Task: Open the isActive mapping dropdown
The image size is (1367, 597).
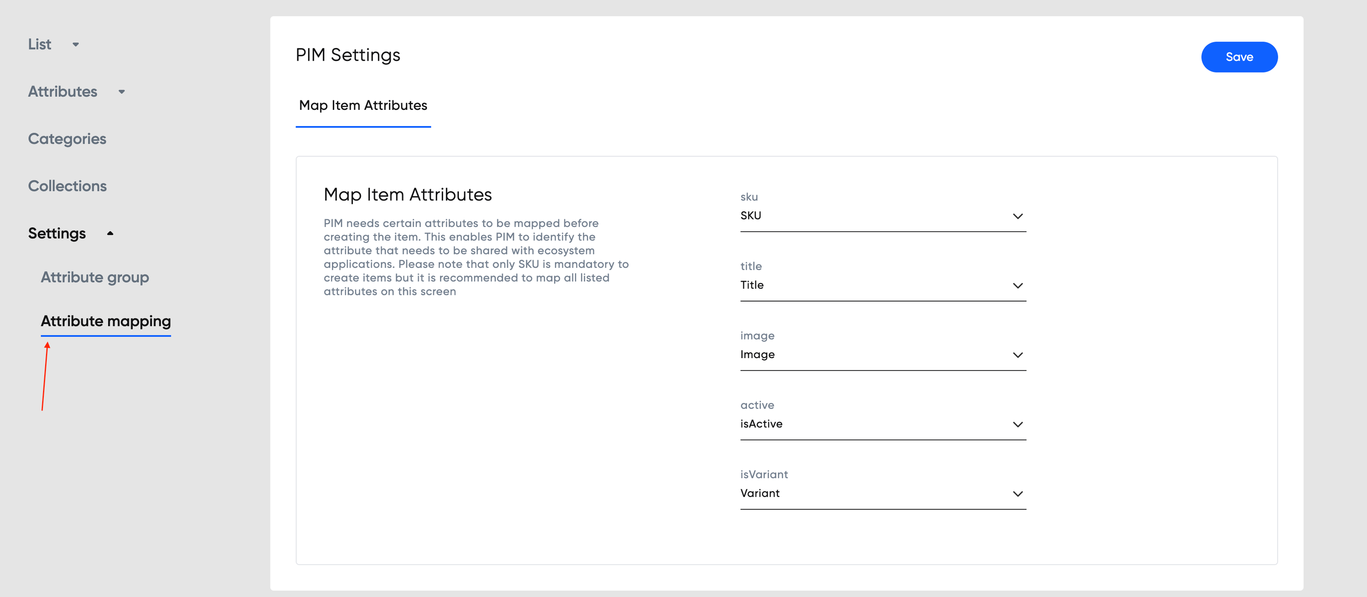Action: click(883, 424)
